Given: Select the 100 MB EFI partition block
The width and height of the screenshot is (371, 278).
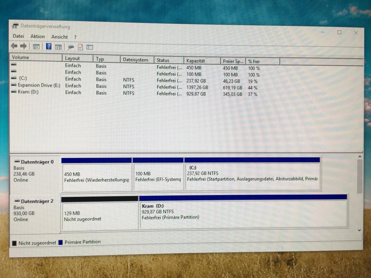Looking at the screenshot, I should (x=158, y=176).
